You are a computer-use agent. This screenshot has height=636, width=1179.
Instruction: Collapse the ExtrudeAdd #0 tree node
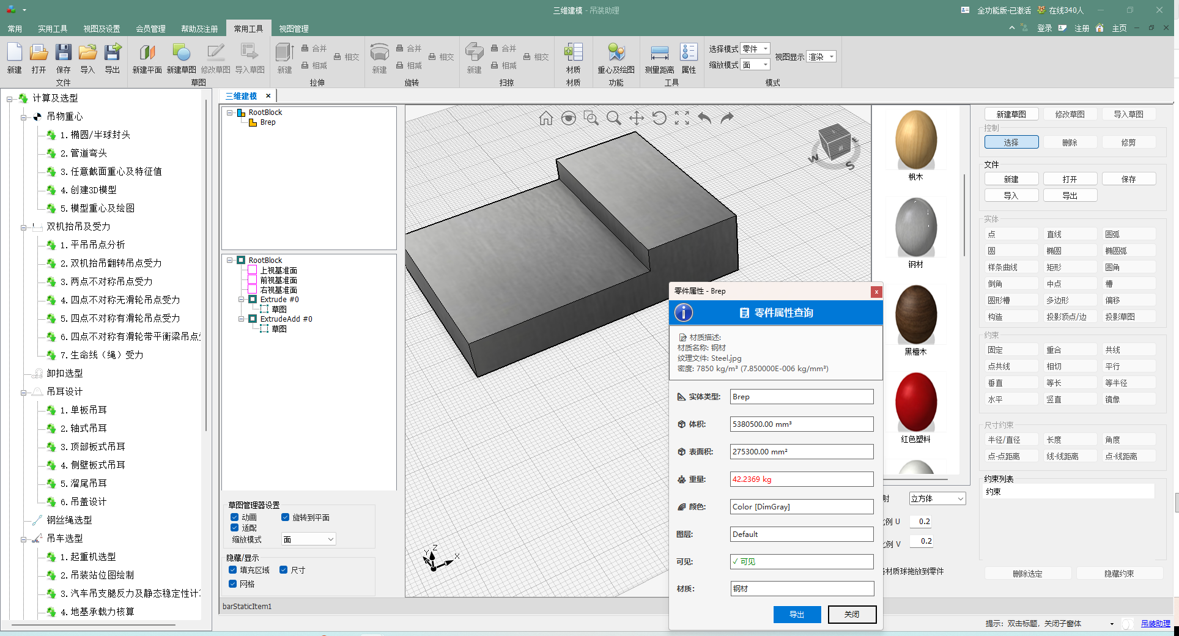click(242, 319)
